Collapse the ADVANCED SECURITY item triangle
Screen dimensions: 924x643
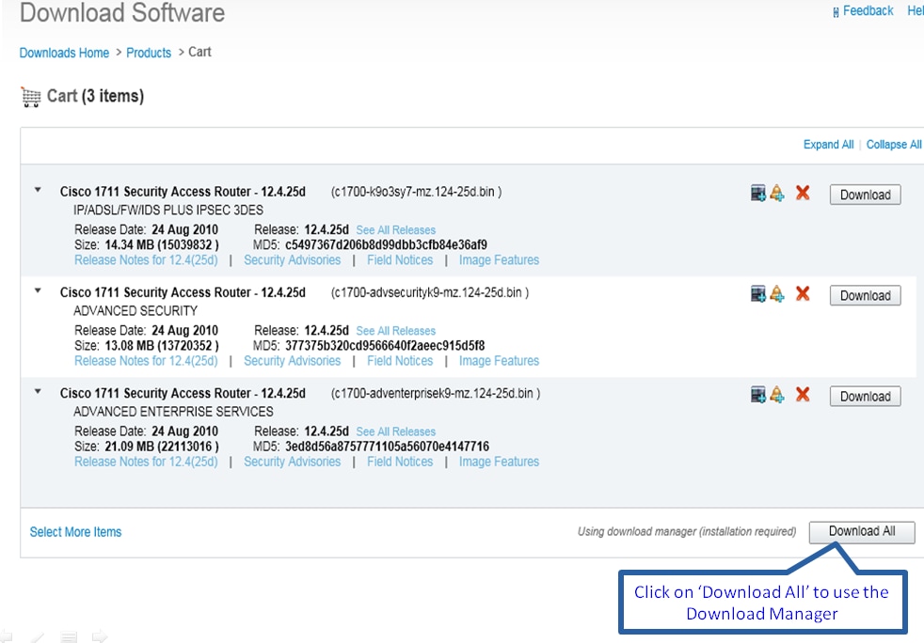[x=38, y=290]
